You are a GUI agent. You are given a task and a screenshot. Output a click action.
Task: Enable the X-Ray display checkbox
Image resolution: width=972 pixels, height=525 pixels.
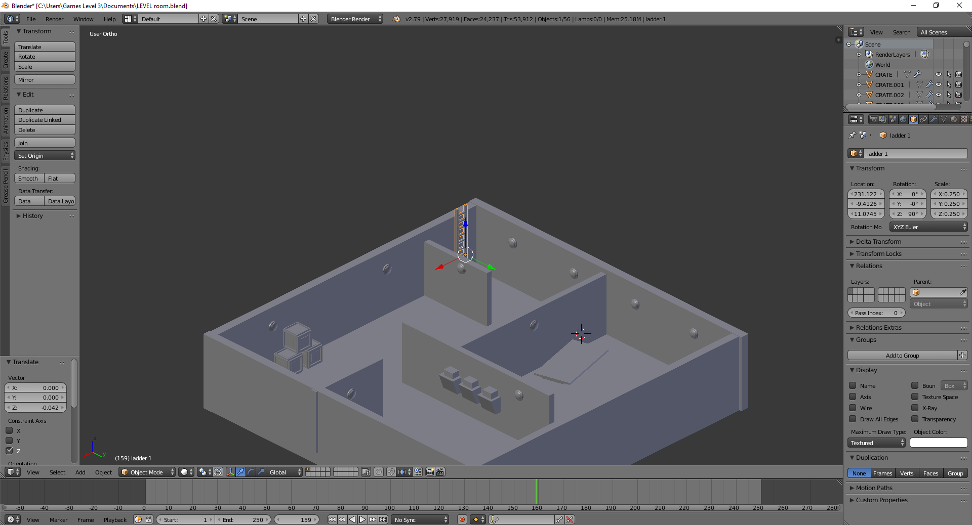pyautogui.click(x=915, y=408)
